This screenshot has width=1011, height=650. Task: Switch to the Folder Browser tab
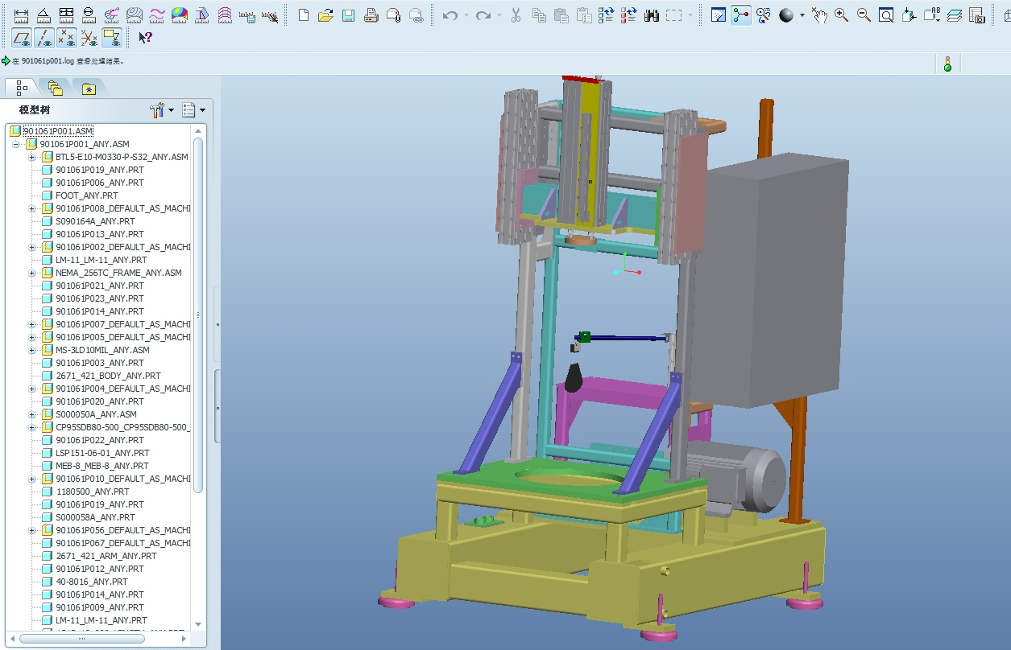[55, 88]
